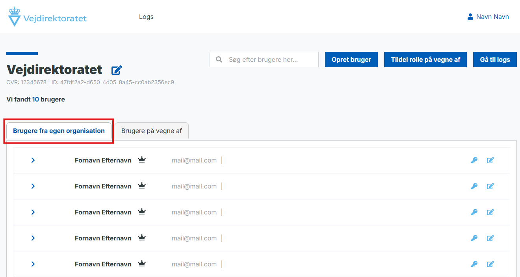Screen dimensions: 520x277
Task: Click the Gå til logs button
Action: point(495,59)
